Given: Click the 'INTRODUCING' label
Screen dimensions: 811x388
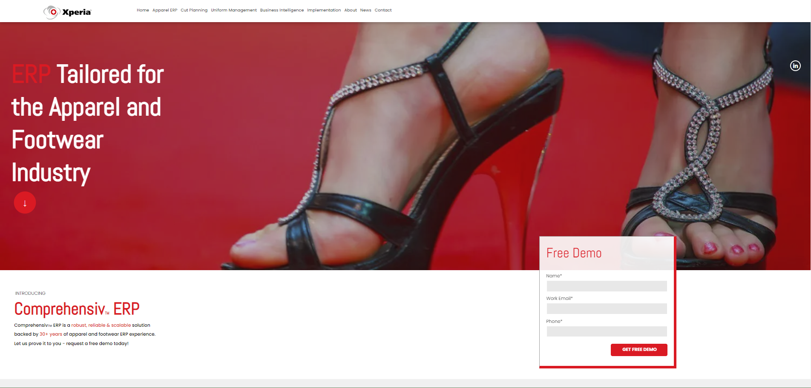Looking at the screenshot, I should coord(30,293).
